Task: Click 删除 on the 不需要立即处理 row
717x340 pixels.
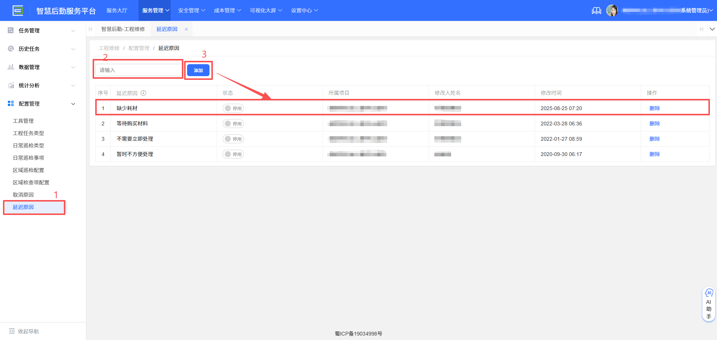Action: tap(655, 138)
